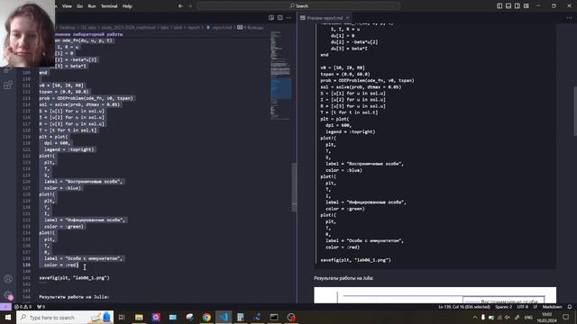Click the title bar Search box
This screenshot has height=324, width=577.
[x=298, y=6]
